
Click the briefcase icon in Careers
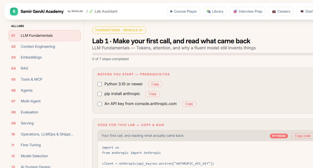point(274,12)
